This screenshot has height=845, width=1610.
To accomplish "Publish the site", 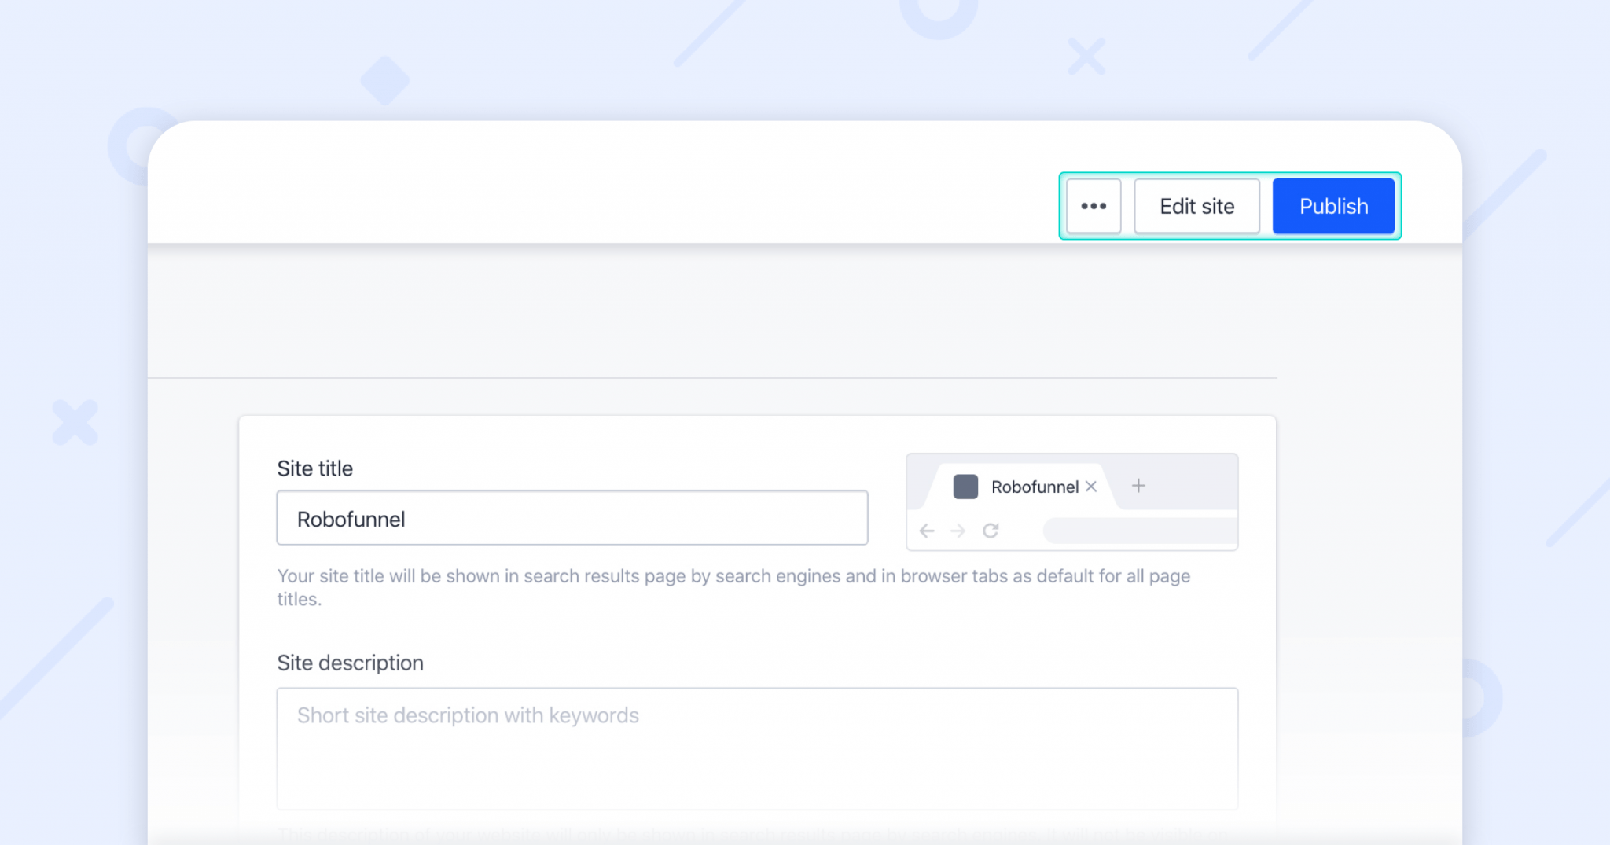I will point(1333,206).
